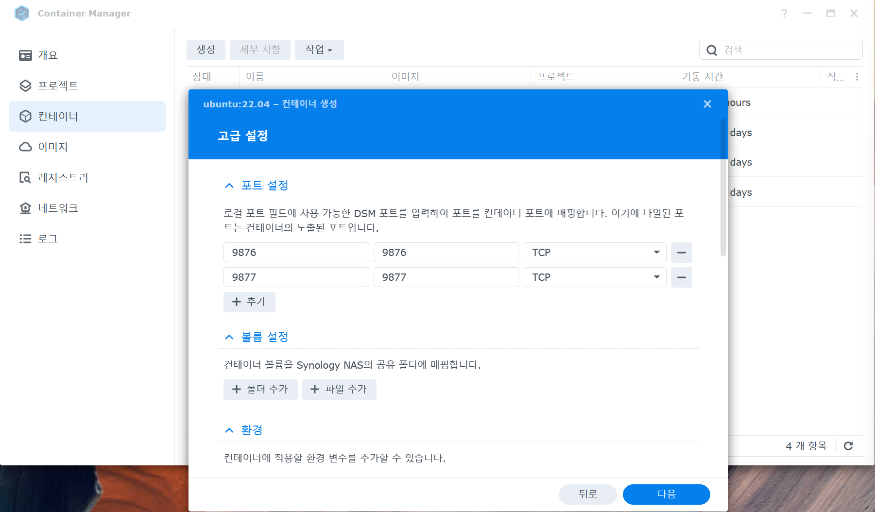Screen dimensions: 875x512
Task: Open the 이미지 sidebar section
Action: pos(52,147)
